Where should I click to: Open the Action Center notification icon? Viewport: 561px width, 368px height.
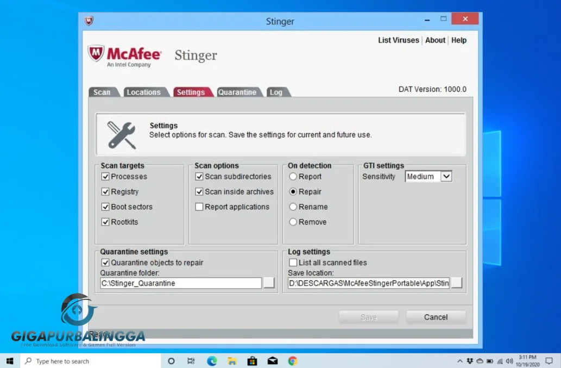pos(549,361)
